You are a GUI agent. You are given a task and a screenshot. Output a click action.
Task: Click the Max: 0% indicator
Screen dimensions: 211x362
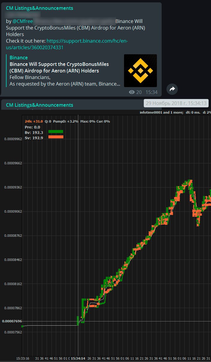[88, 121]
